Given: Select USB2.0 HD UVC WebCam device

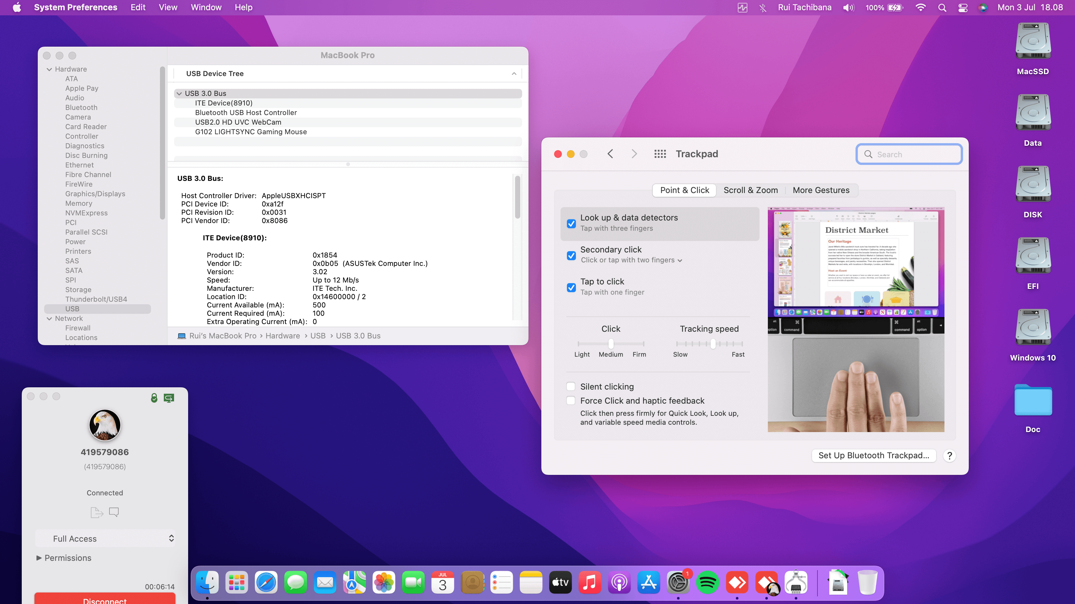Looking at the screenshot, I should click(238, 122).
